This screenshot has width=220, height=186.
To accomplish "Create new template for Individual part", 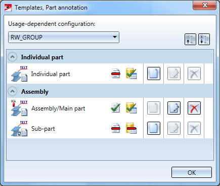I will 154,73.
